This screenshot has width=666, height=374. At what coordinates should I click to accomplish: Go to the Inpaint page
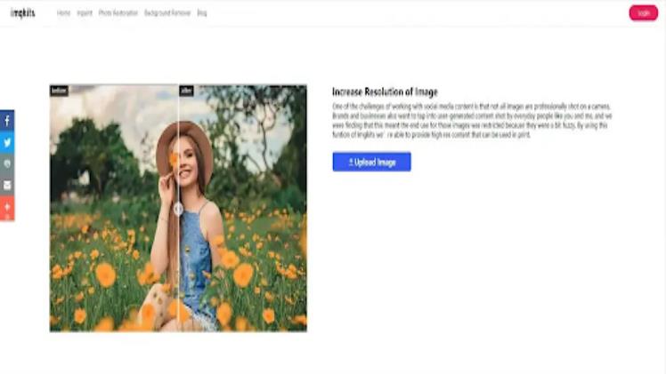tap(85, 13)
